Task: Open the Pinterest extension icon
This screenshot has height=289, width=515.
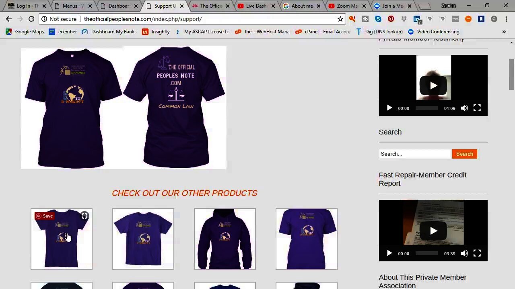Action: [x=391, y=19]
